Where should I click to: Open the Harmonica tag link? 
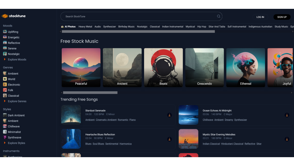[126, 144]
